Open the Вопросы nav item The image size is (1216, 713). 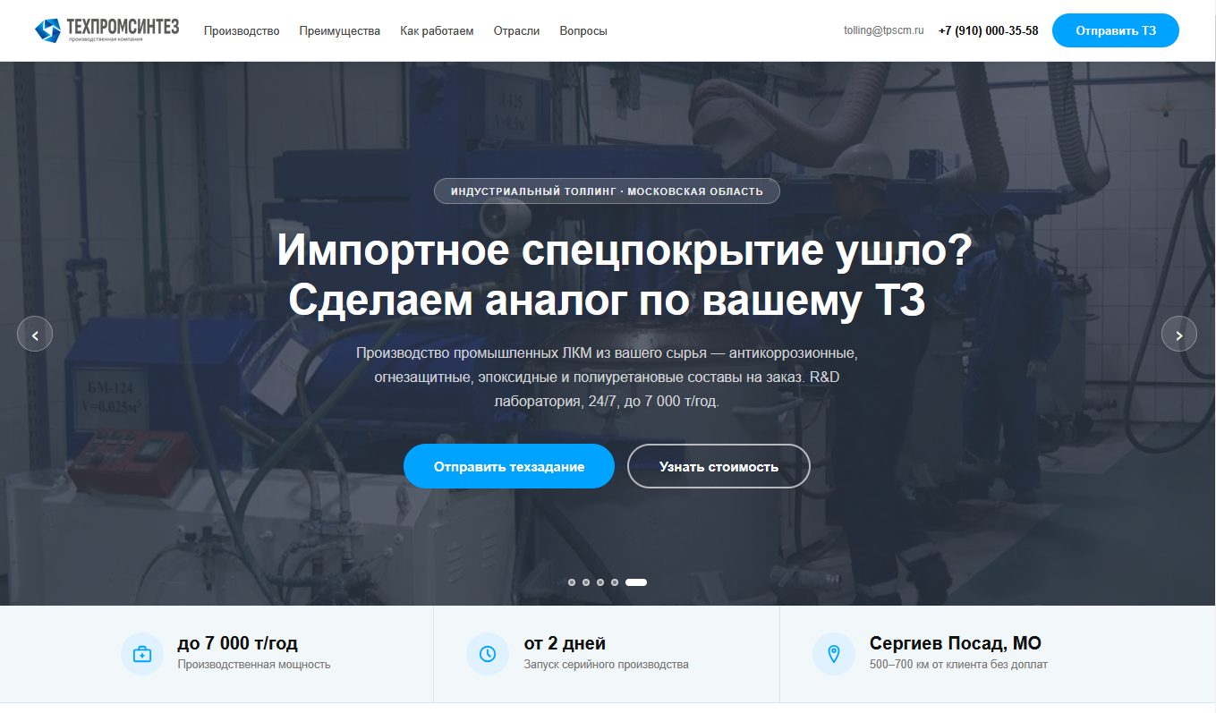pyautogui.click(x=583, y=30)
